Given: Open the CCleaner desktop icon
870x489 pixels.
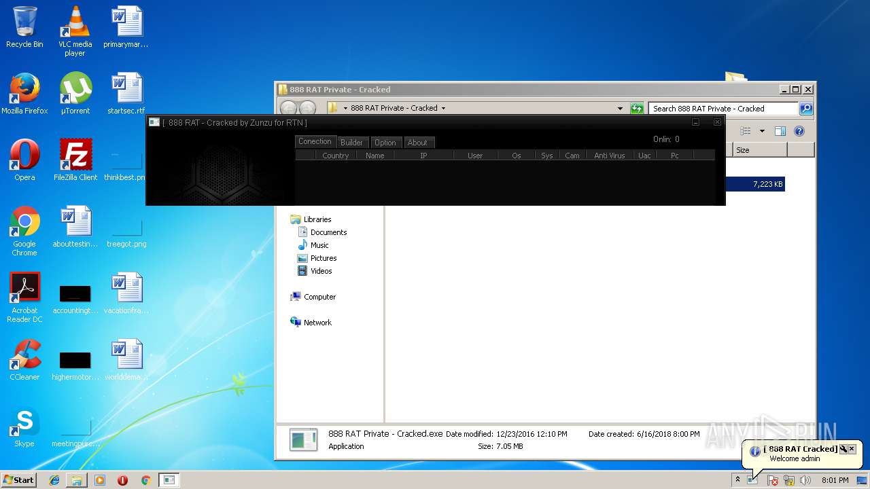Looking at the screenshot, I should click(x=24, y=360).
